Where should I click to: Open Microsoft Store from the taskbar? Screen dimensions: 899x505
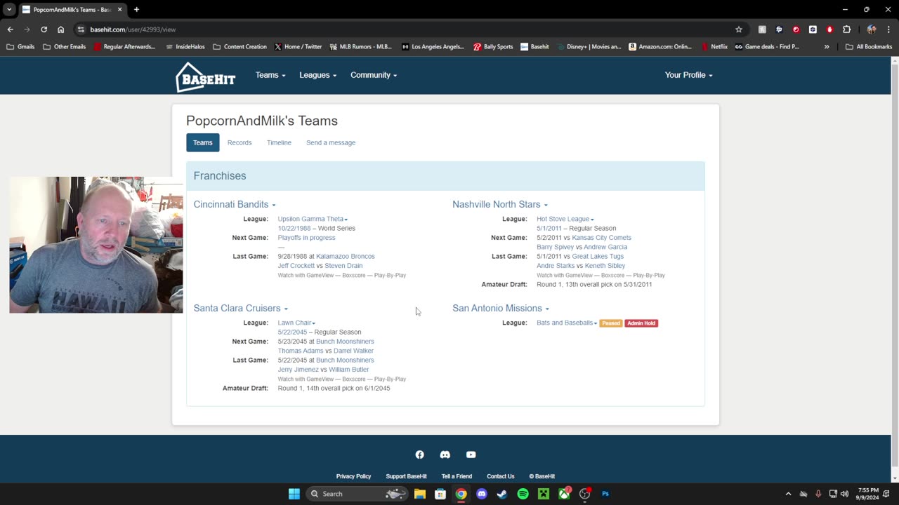[x=440, y=494]
